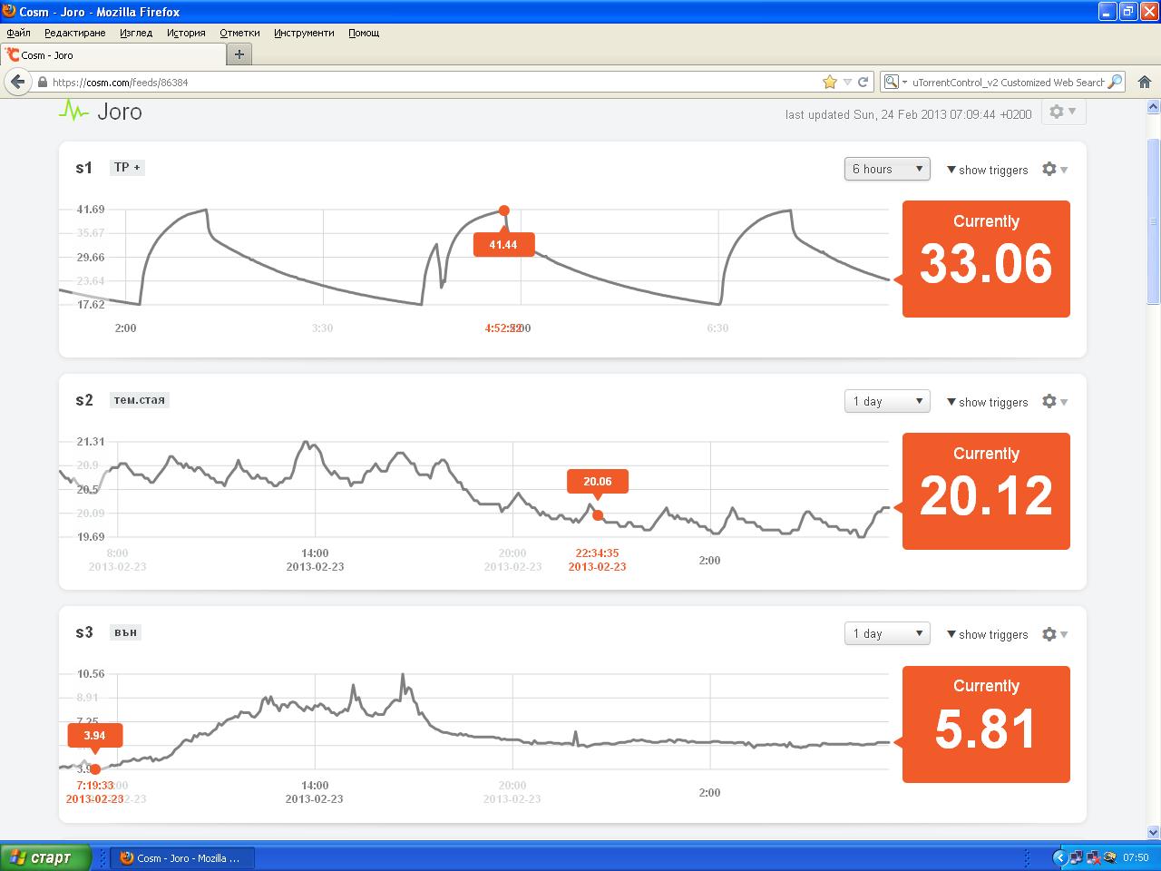
Task: Click the search magnifier icon in search box
Action: [x=1115, y=82]
